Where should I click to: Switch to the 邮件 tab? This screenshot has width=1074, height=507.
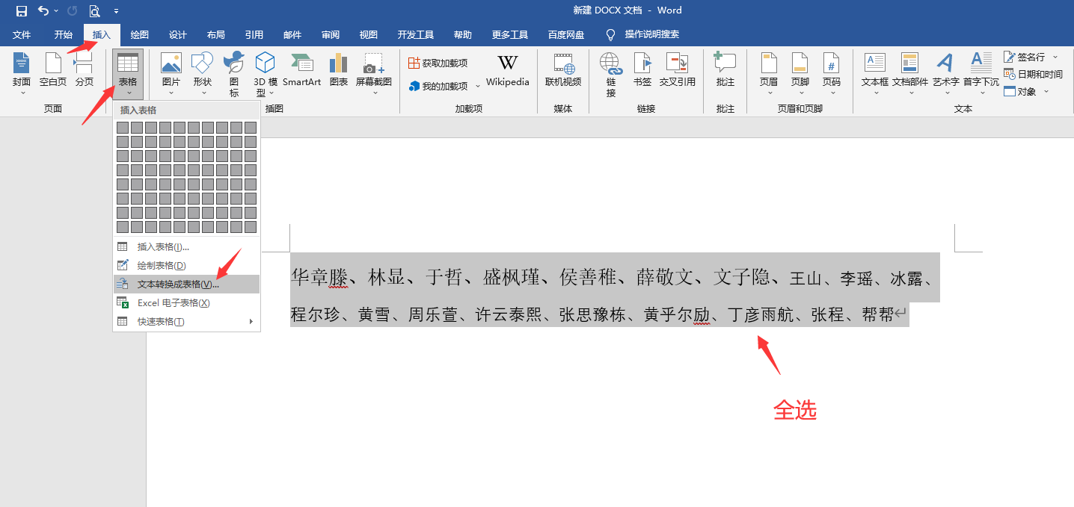coord(292,35)
